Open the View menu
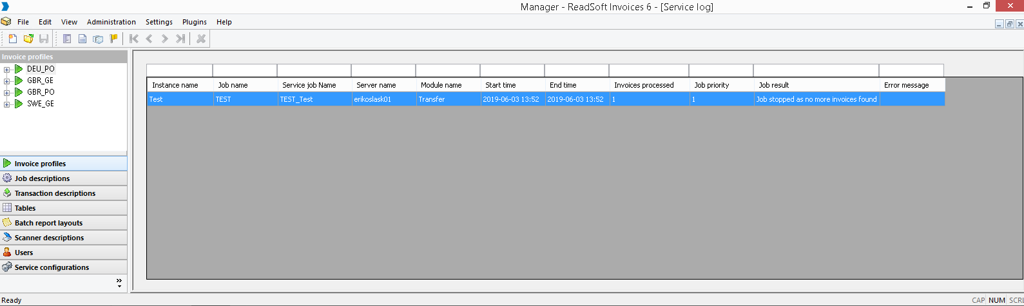Image resolution: width=1024 pixels, height=306 pixels. 69,22
